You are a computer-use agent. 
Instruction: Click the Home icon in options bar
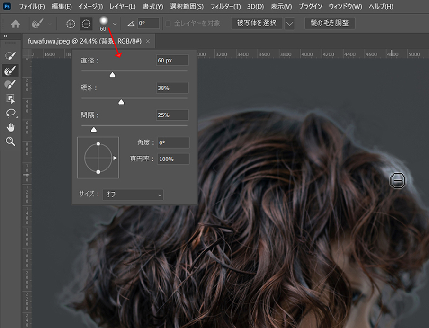pyautogui.click(x=16, y=24)
